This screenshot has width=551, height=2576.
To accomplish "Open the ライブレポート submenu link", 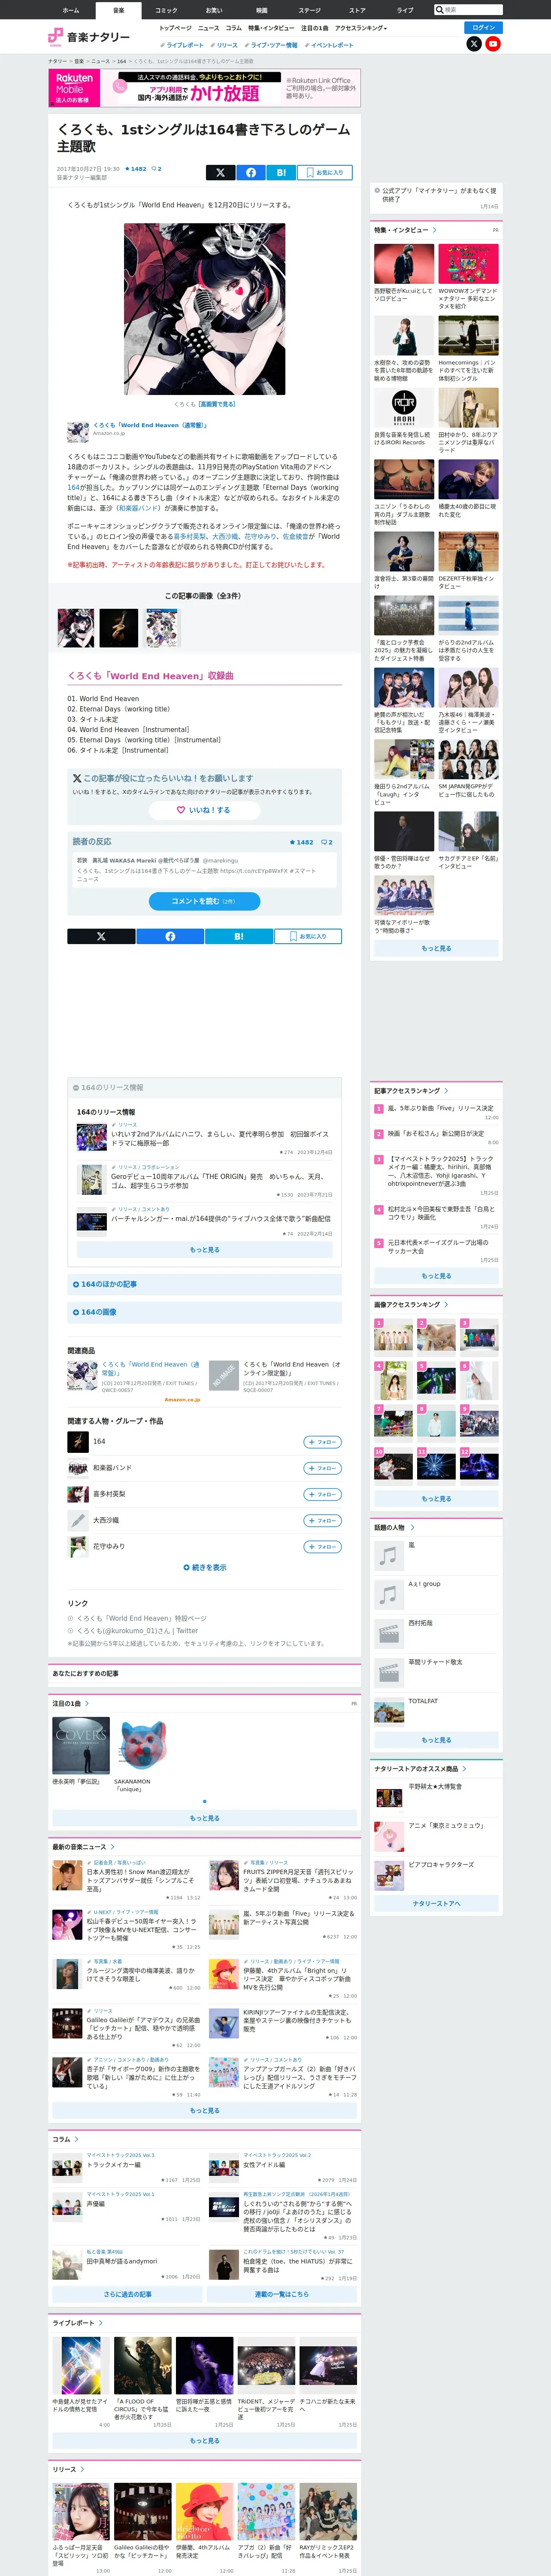I will (182, 45).
